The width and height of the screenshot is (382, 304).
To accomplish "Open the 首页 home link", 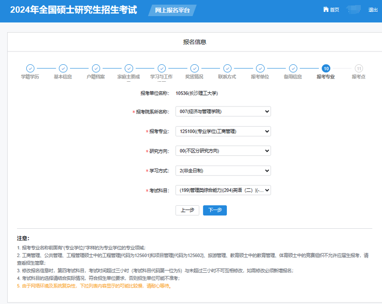I will click(x=331, y=10).
